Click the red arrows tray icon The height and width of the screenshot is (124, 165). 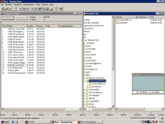click(157, 122)
